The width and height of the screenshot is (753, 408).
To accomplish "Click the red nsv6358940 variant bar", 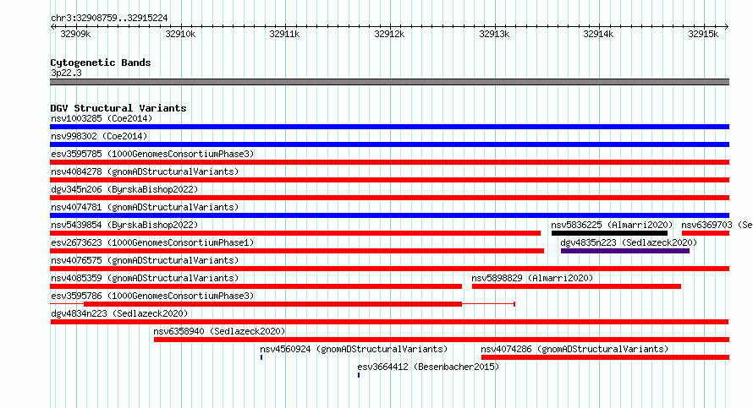I will point(442,340).
